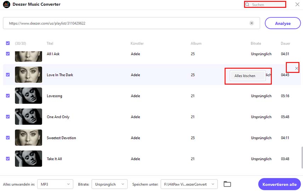This screenshot has height=191, width=303.
Task: Click the Lovesong album thumbnail
Action: click(x=28, y=96)
